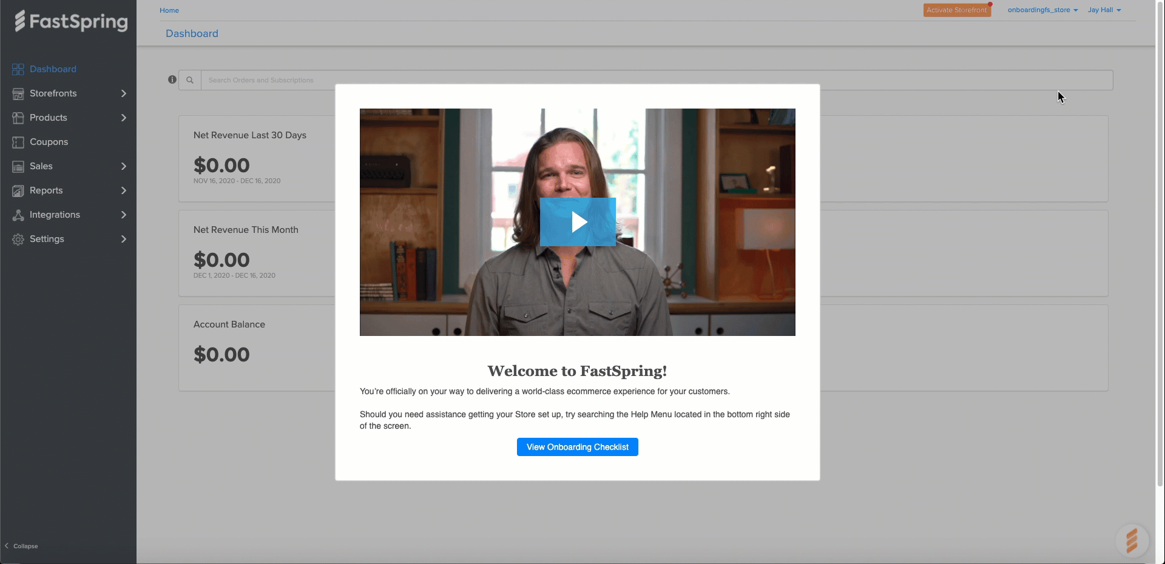Click the Dashboard page heading
The height and width of the screenshot is (564, 1165).
(x=192, y=33)
